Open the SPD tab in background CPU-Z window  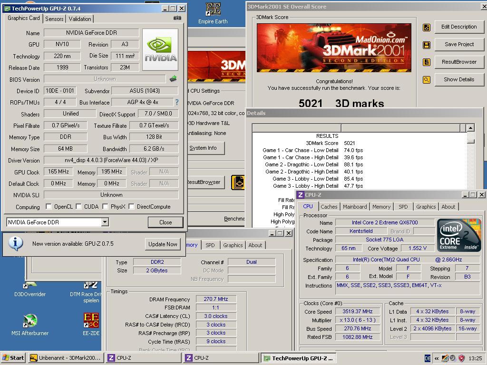point(210,245)
